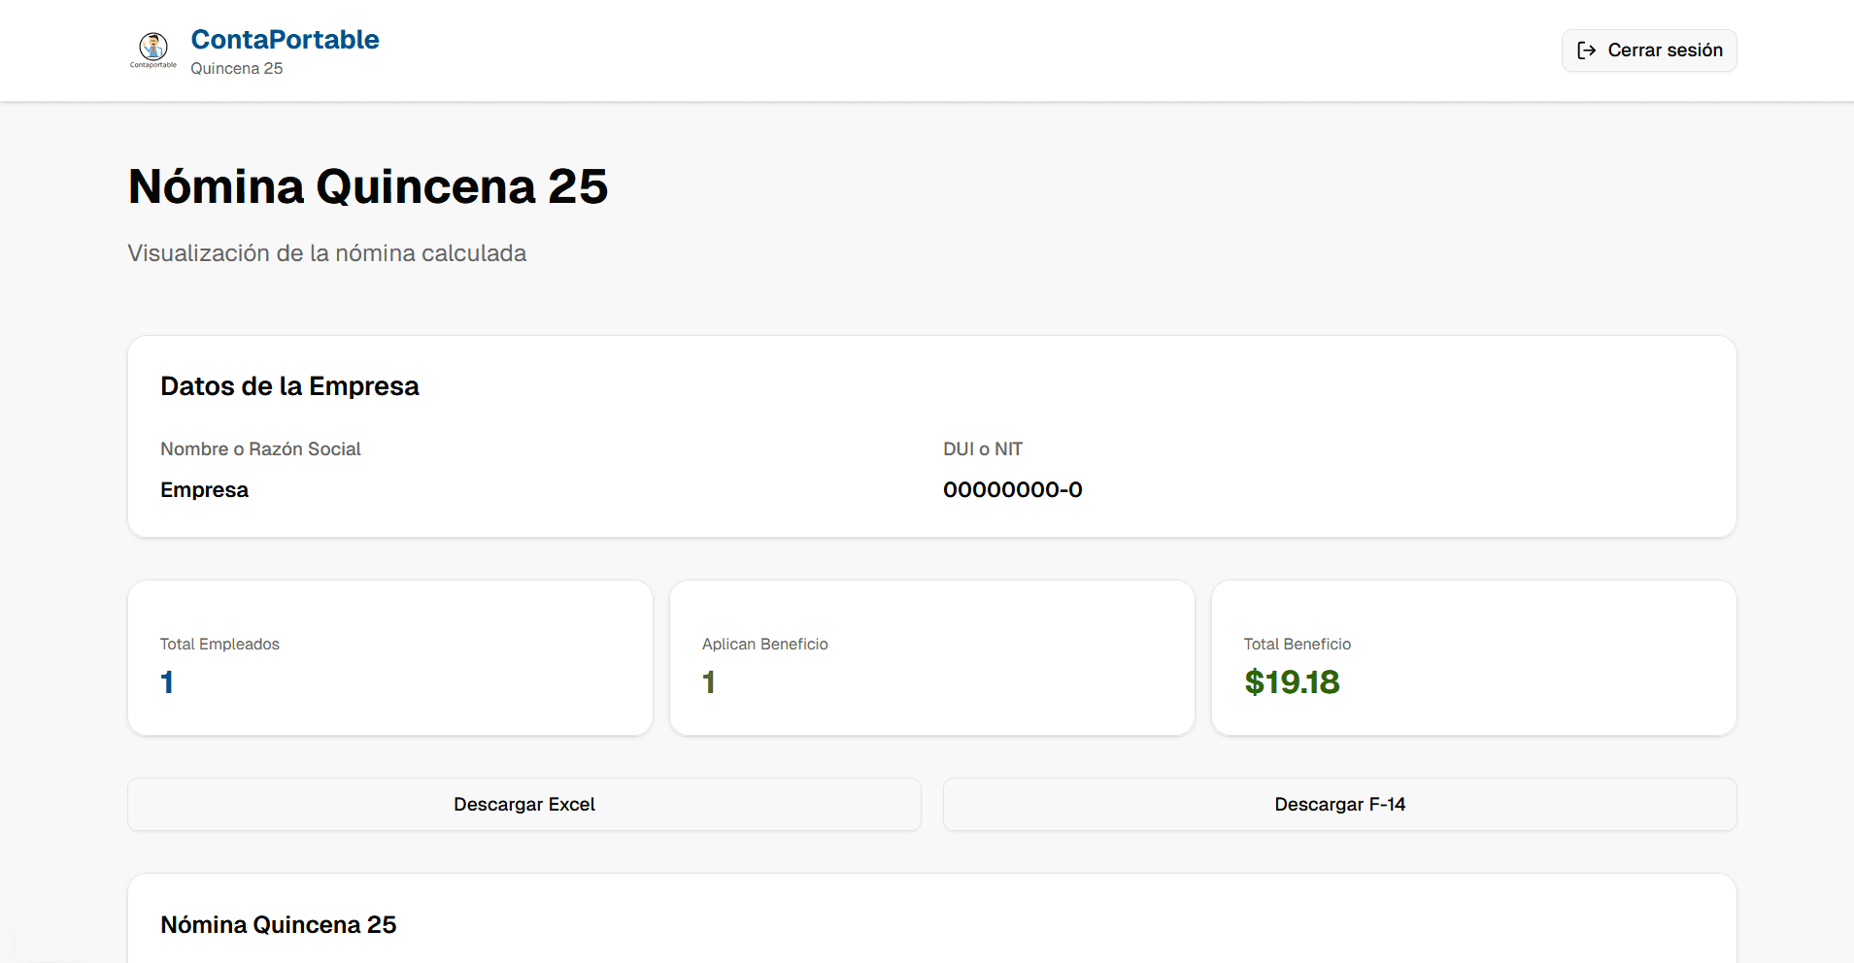Click the Aplican Beneficio count value
1854x963 pixels.
709,682
